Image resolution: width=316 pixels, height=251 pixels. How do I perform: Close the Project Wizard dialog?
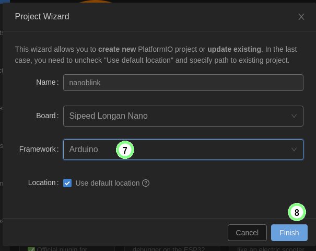(x=301, y=17)
